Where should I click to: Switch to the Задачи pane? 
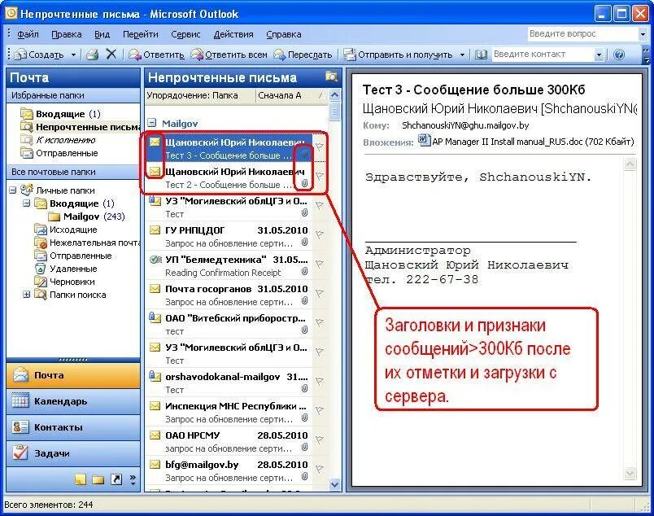point(73,453)
